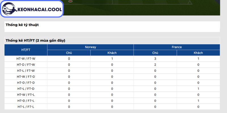Select the HT-W / FT-W row label

click(x=26, y=59)
